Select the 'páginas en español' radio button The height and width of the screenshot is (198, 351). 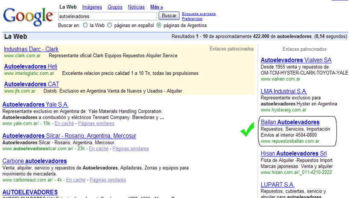click(x=109, y=25)
